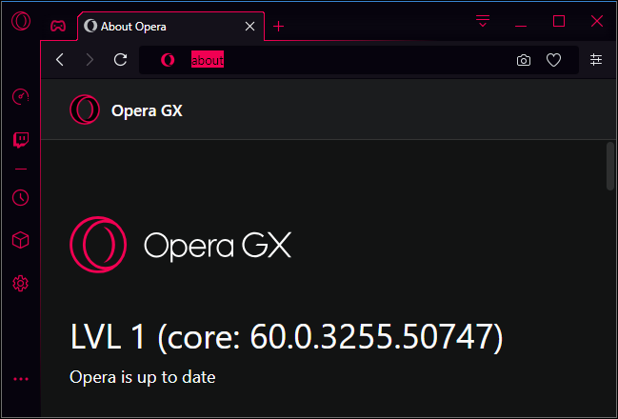The width and height of the screenshot is (618, 419).
Task: Open the Twitch sidebar panel
Action: coord(20,140)
